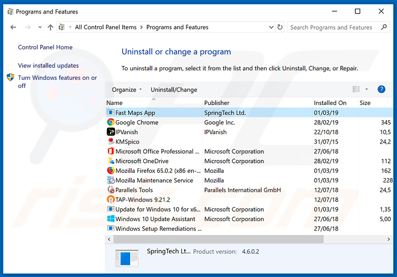397x277 pixels.
Task: Select Windows 10 Update Assistant entry name
Action: pos(155,219)
